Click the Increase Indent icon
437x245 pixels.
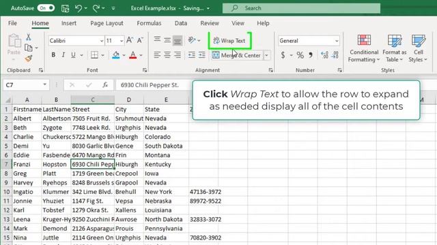pyautogui.click(x=202, y=55)
